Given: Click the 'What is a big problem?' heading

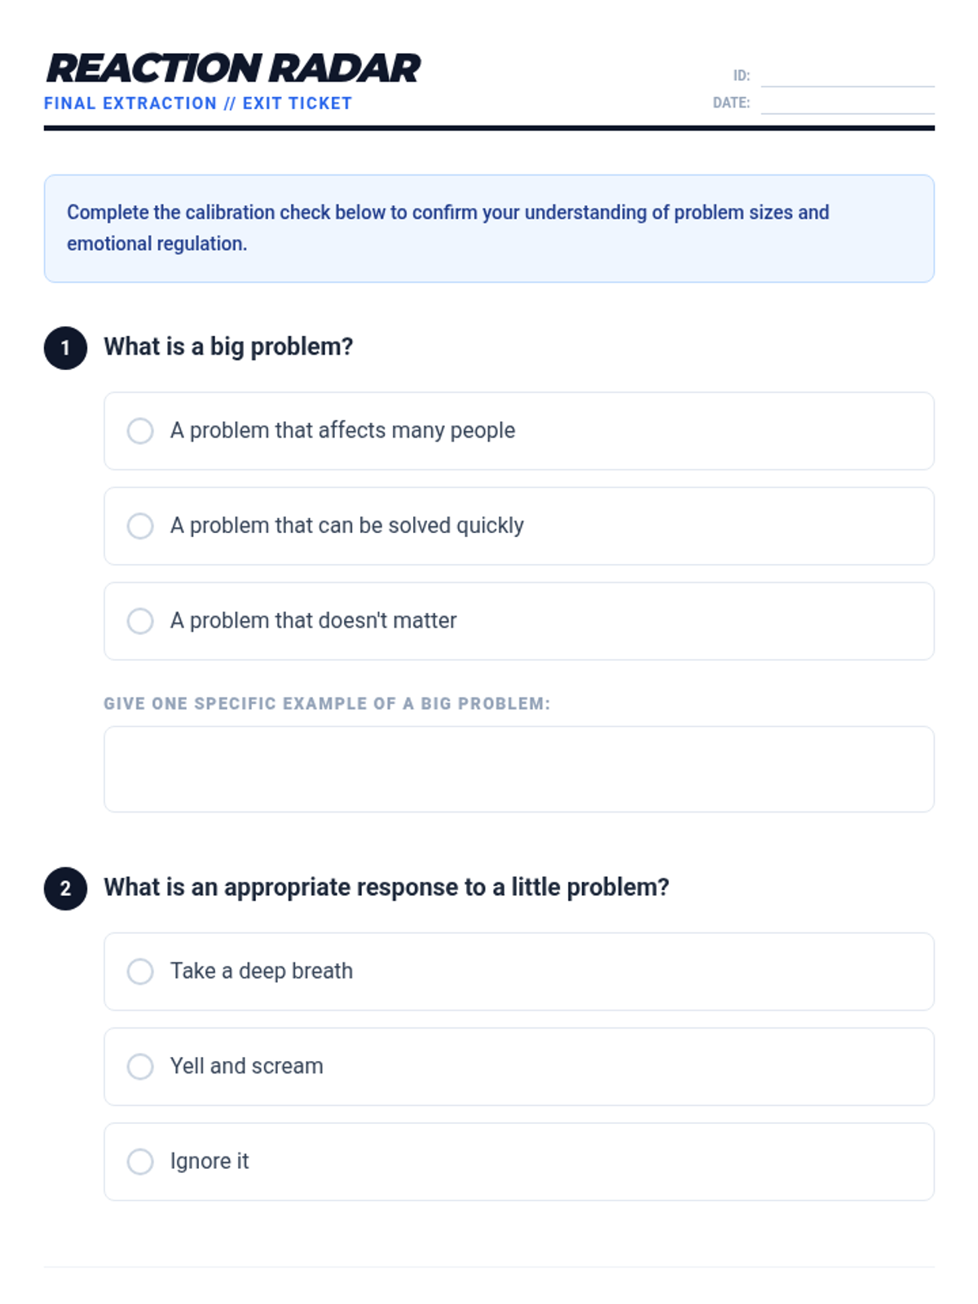Looking at the screenshot, I should coord(228,347).
